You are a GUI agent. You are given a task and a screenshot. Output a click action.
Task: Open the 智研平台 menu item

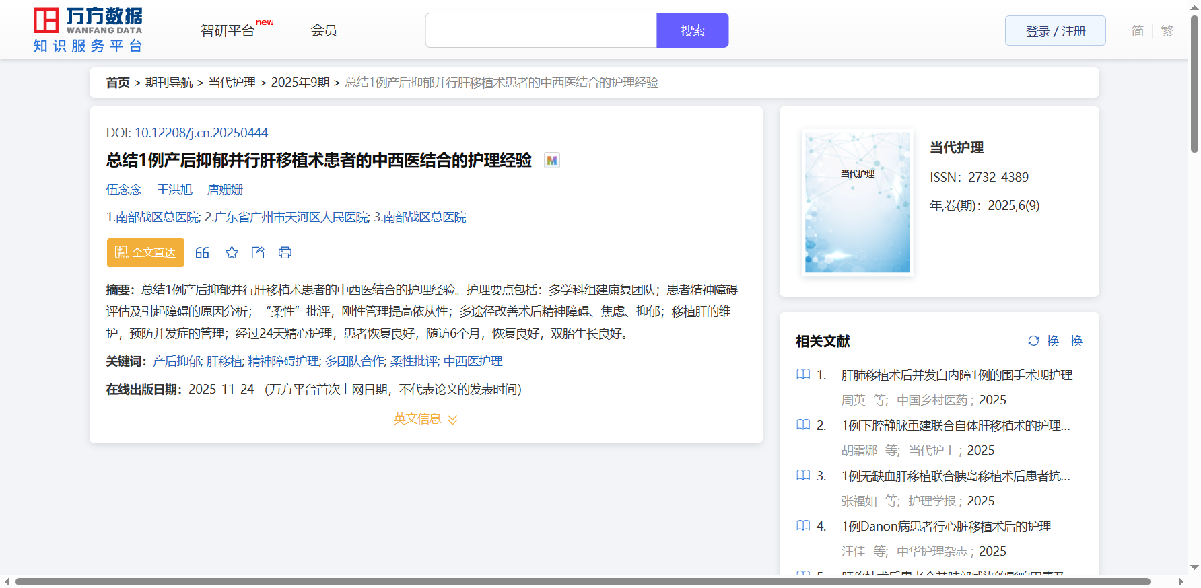(228, 31)
